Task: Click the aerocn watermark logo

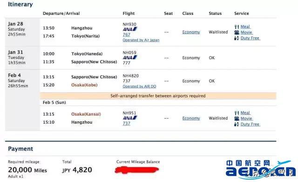Action: pos(260,169)
